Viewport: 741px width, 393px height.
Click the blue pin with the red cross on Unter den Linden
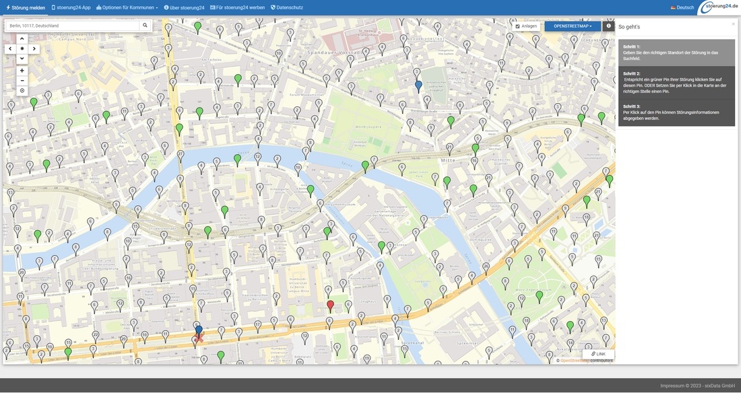[199, 332]
